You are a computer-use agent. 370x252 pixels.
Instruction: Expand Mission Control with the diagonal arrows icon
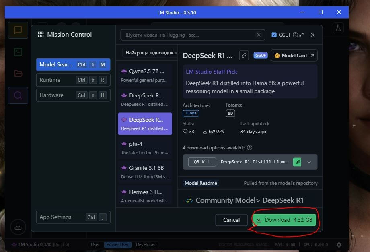click(302, 35)
